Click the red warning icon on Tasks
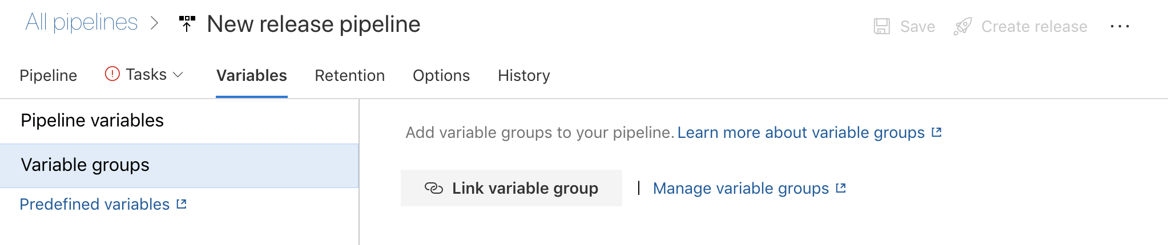1168x245 pixels. (112, 74)
